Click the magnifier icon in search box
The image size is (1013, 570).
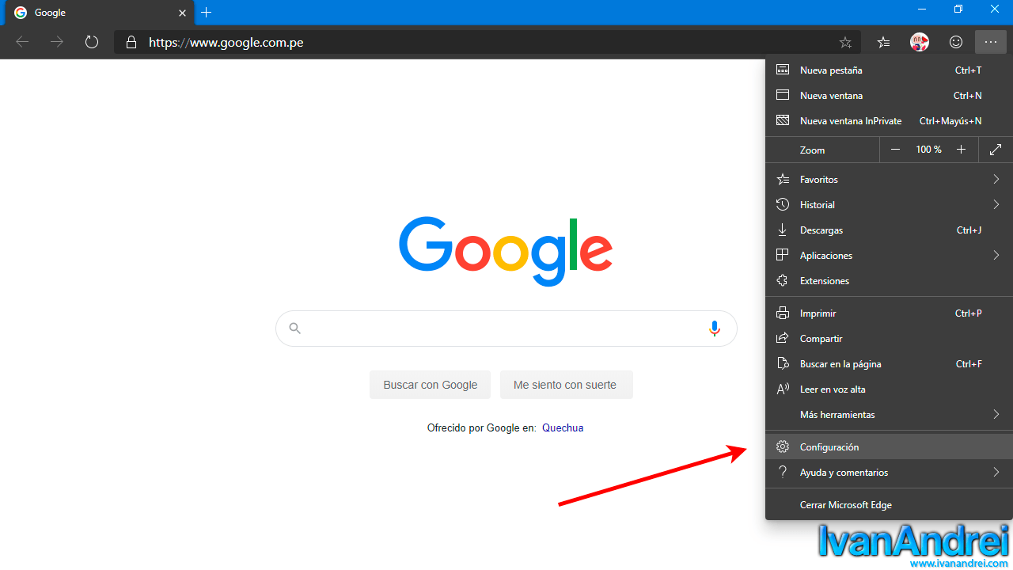295,328
